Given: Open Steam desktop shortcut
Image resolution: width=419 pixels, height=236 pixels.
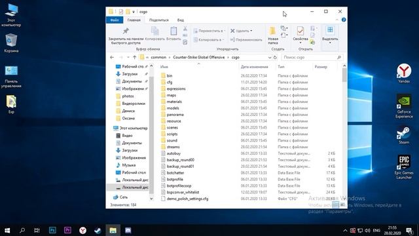Looking at the screenshot, I should (404, 135).
